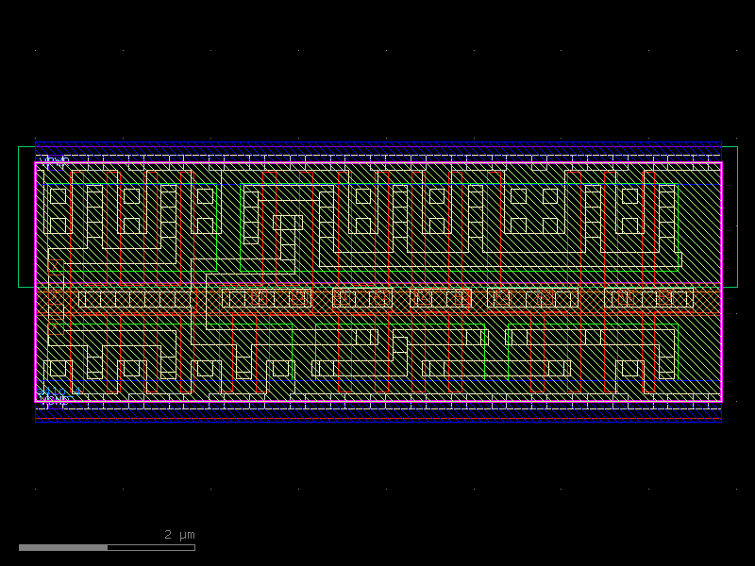Click the empty right half of scale bar

[151, 547]
